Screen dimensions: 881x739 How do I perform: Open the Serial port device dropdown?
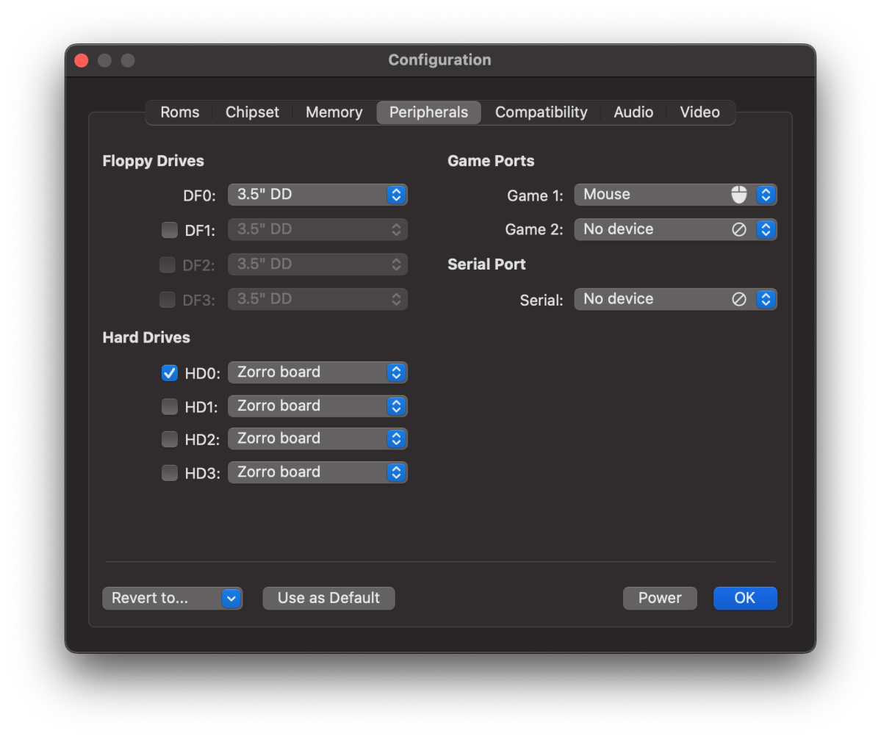point(675,299)
